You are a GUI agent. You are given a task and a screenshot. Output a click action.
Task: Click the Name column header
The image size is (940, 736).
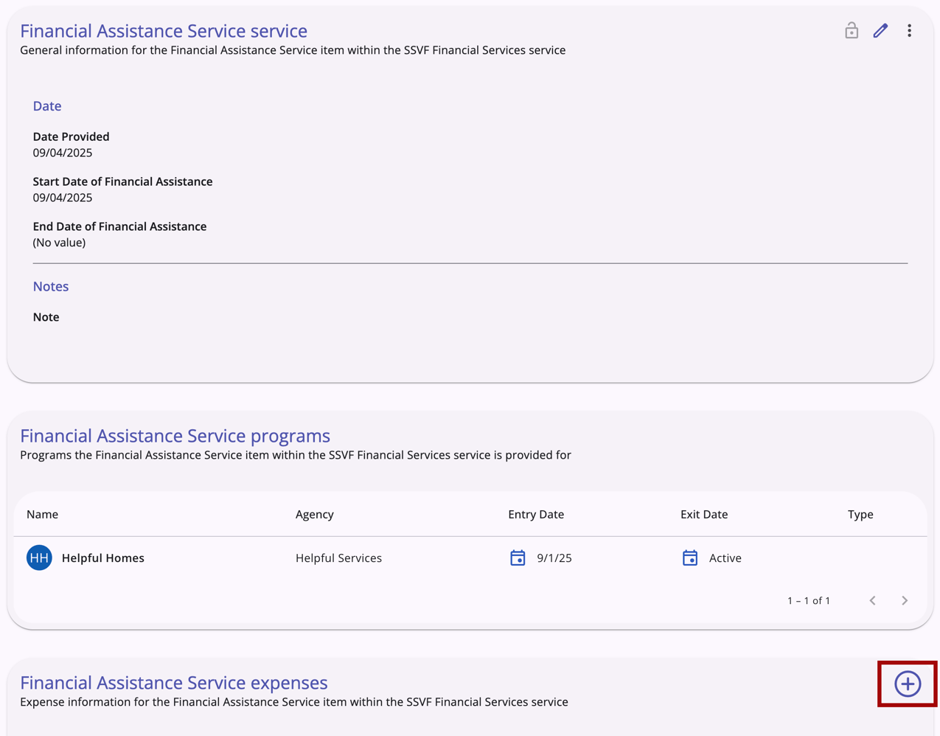(42, 514)
